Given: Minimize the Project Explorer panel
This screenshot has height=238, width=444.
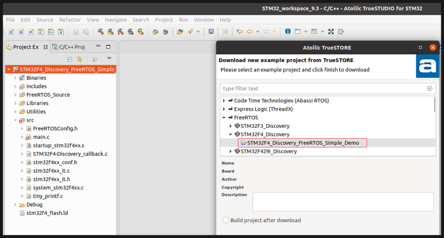Looking at the screenshot, I should coord(98,46).
